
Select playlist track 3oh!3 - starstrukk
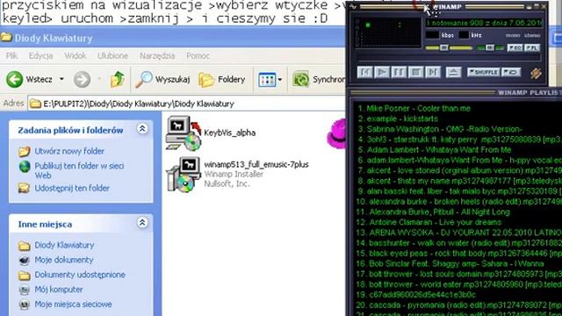pyautogui.click(x=459, y=140)
